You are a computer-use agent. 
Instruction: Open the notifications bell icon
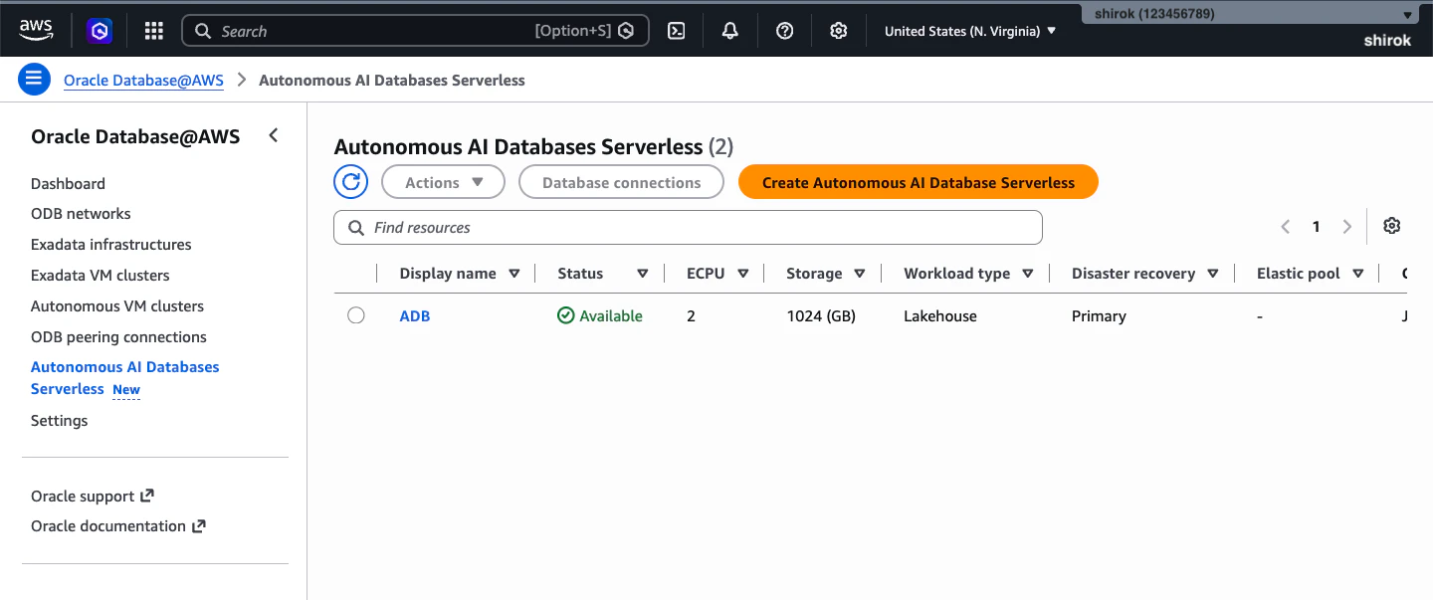point(730,31)
